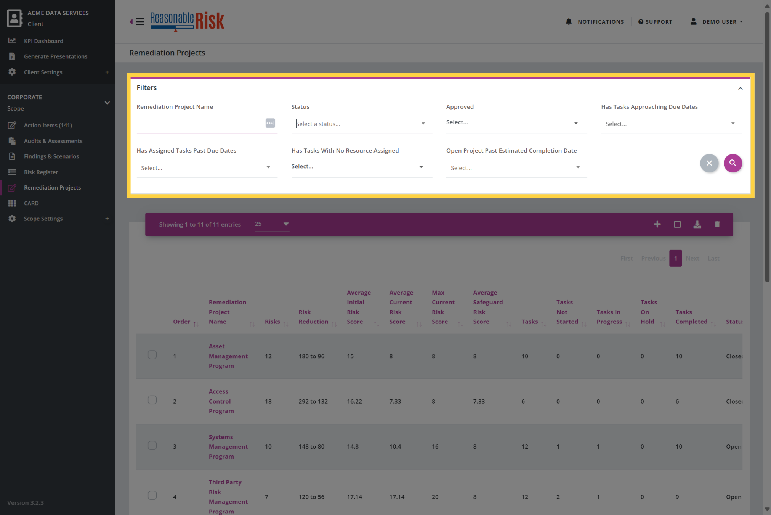Click the Acme Data Services client icon
This screenshot has height=515, width=771.
click(x=14, y=18)
